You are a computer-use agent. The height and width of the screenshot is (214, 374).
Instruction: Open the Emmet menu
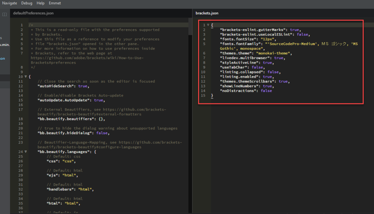55,3
